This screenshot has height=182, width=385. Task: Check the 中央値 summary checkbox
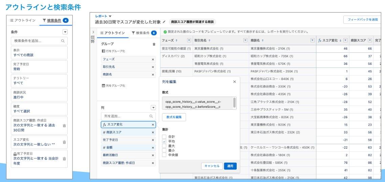coord(164,155)
